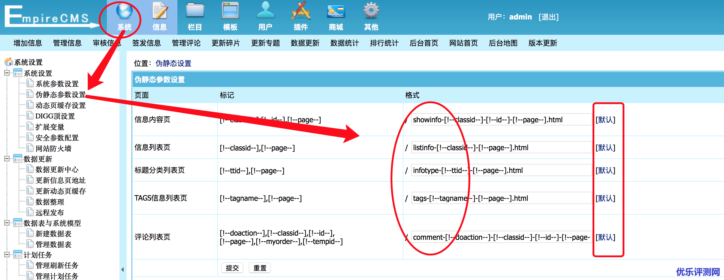Open the 栏目 folder icon

pyautogui.click(x=195, y=10)
